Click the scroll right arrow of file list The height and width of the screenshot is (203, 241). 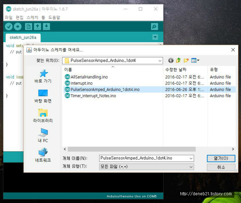pyautogui.click(x=233, y=149)
